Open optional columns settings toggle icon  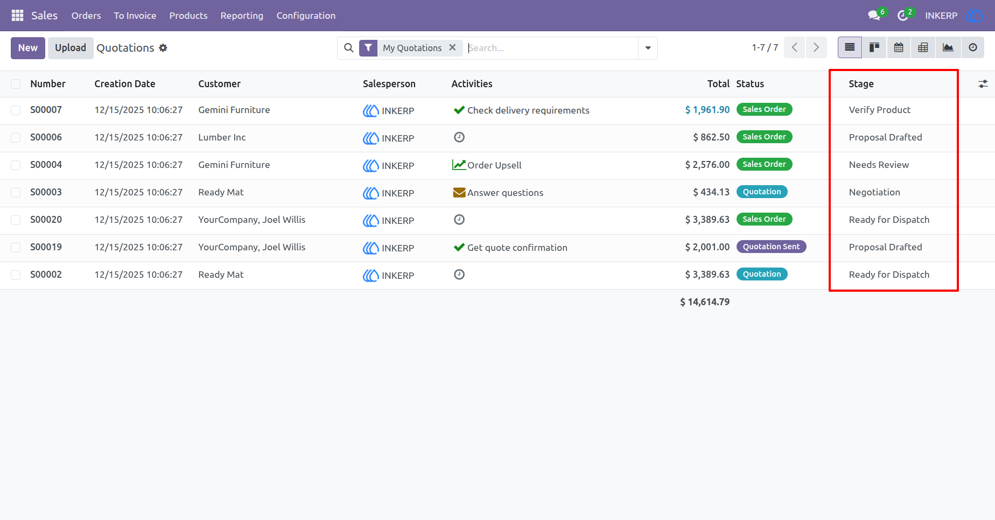pos(983,84)
